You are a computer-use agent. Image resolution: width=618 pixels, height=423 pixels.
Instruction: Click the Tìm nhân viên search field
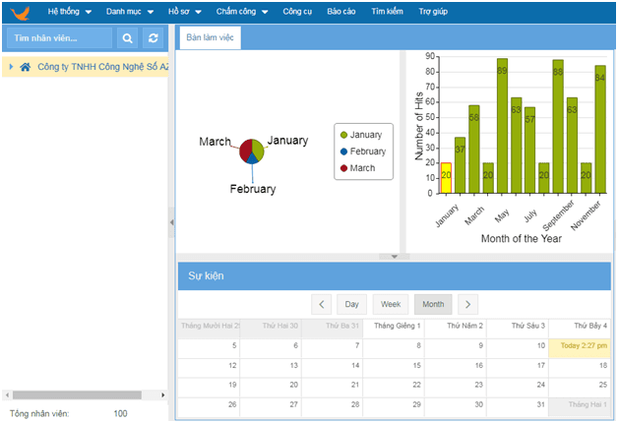(58, 38)
